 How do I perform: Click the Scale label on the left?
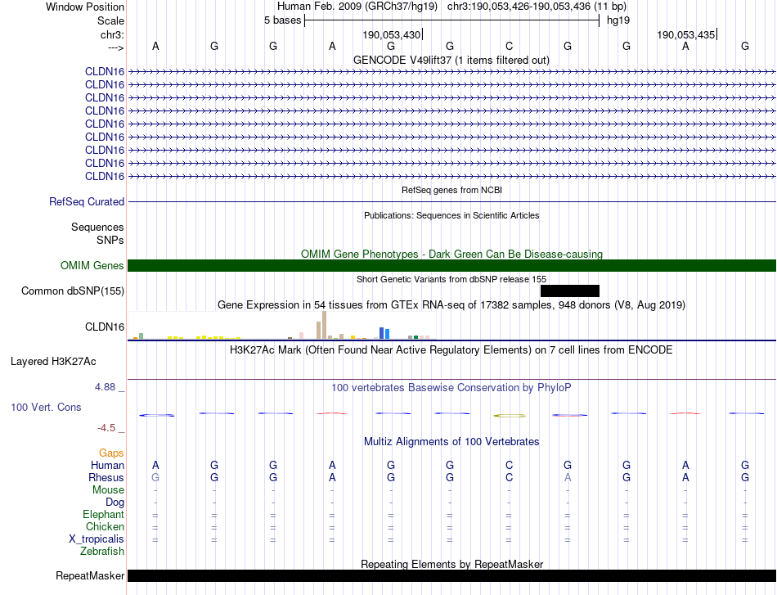pos(110,20)
